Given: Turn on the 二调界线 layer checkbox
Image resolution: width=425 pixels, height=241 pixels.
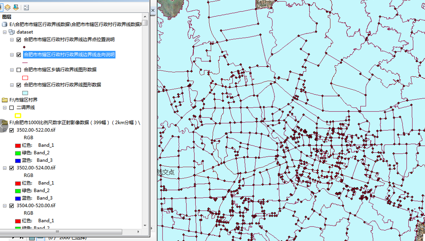Looking at the screenshot, I should tap(11, 108).
